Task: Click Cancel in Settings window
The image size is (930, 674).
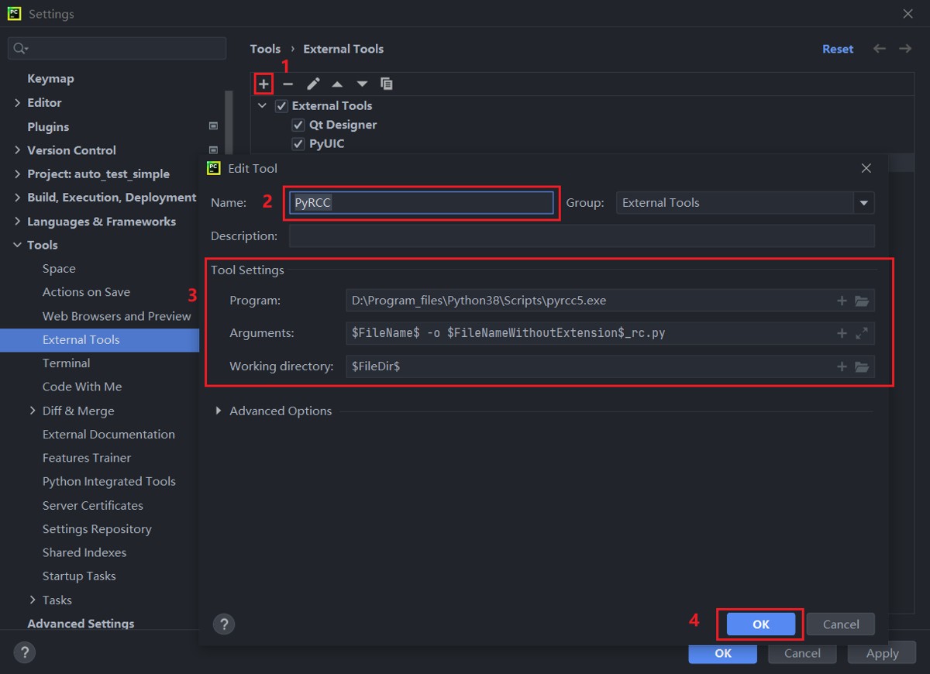Action: point(802,653)
